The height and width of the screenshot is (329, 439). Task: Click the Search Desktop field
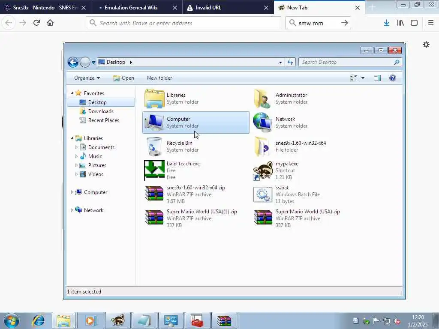(x=350, y=62)
